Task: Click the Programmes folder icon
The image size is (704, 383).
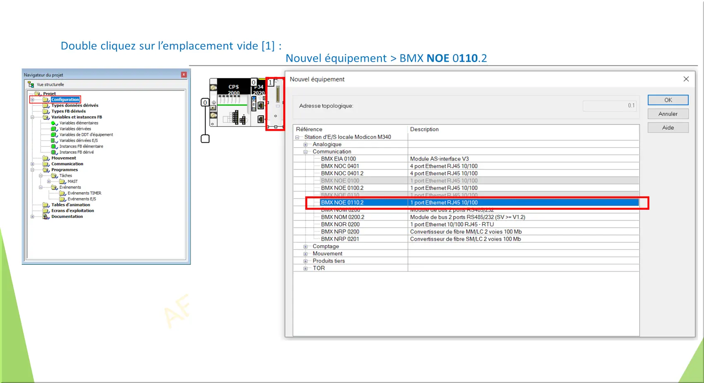Action: pyautogui.click(x=46, y=170)
